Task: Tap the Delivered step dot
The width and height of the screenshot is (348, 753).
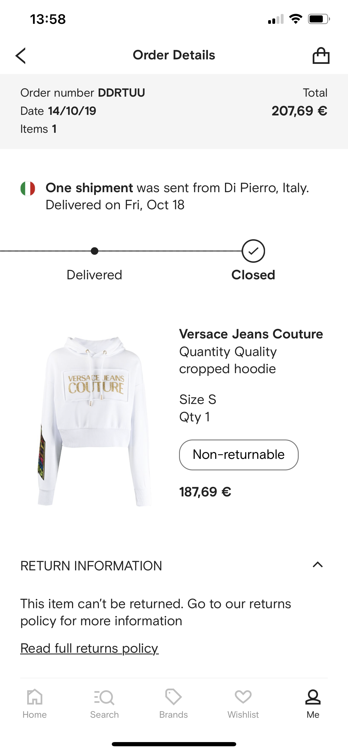Action: point(94,251)
